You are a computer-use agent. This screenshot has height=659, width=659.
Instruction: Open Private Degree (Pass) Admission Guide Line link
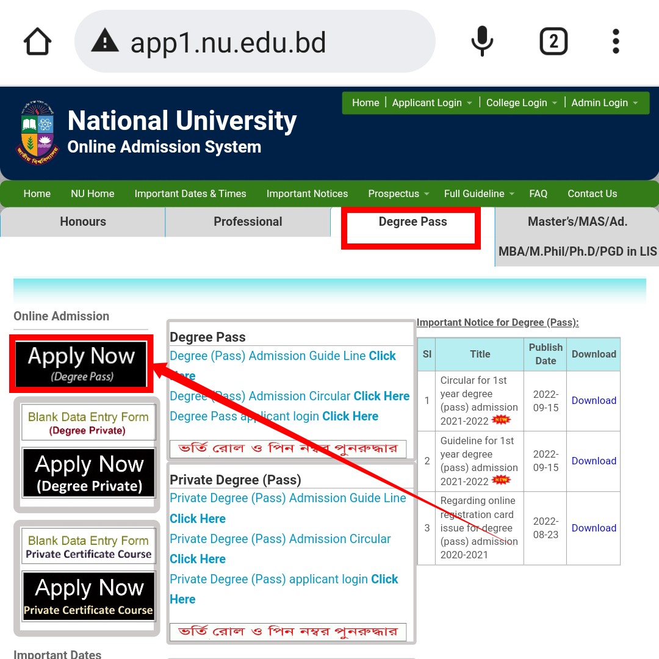point(288,508)
